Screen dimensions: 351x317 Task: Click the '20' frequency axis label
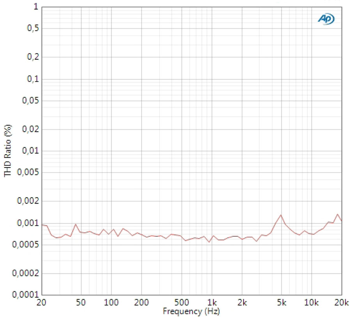41,303
